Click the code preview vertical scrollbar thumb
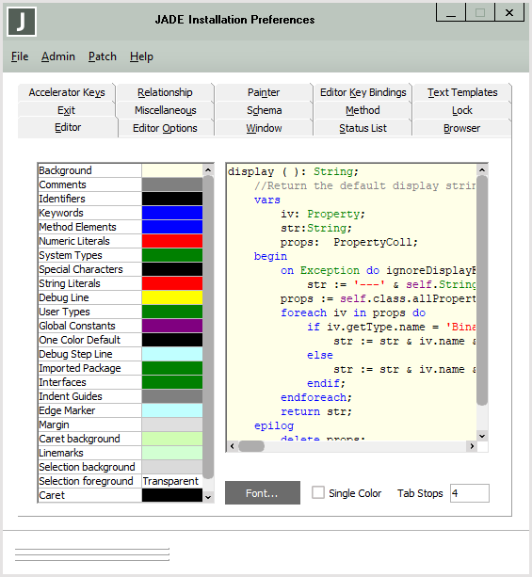 (x=482, y=290)
